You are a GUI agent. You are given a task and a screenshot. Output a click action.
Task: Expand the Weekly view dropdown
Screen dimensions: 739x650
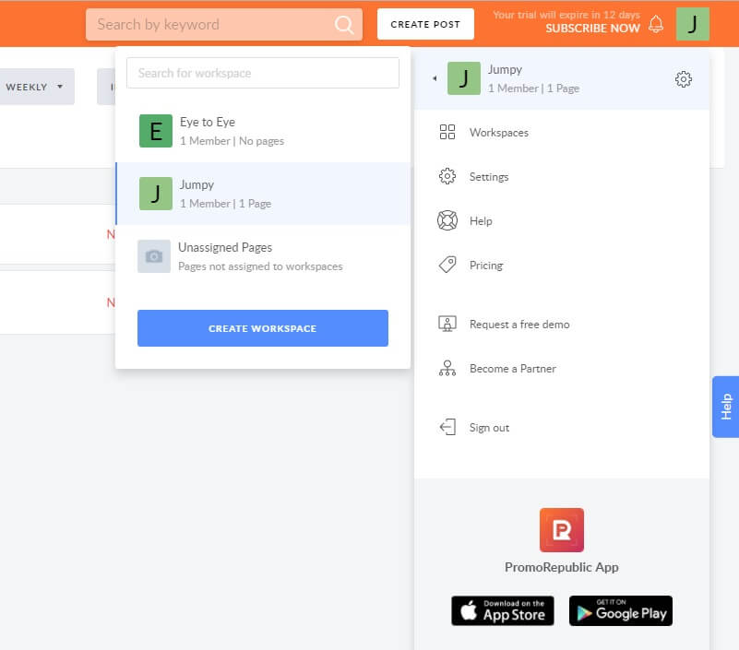[35, 87]
